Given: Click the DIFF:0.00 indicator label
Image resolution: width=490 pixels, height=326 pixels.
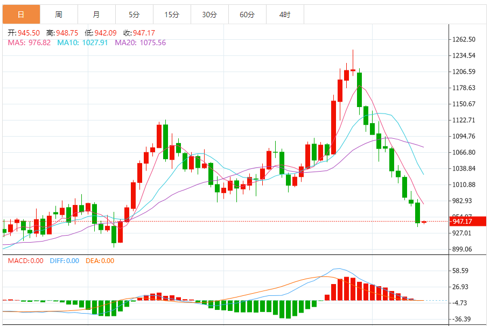Looking at the screenshot, I should tap(65, 261).
